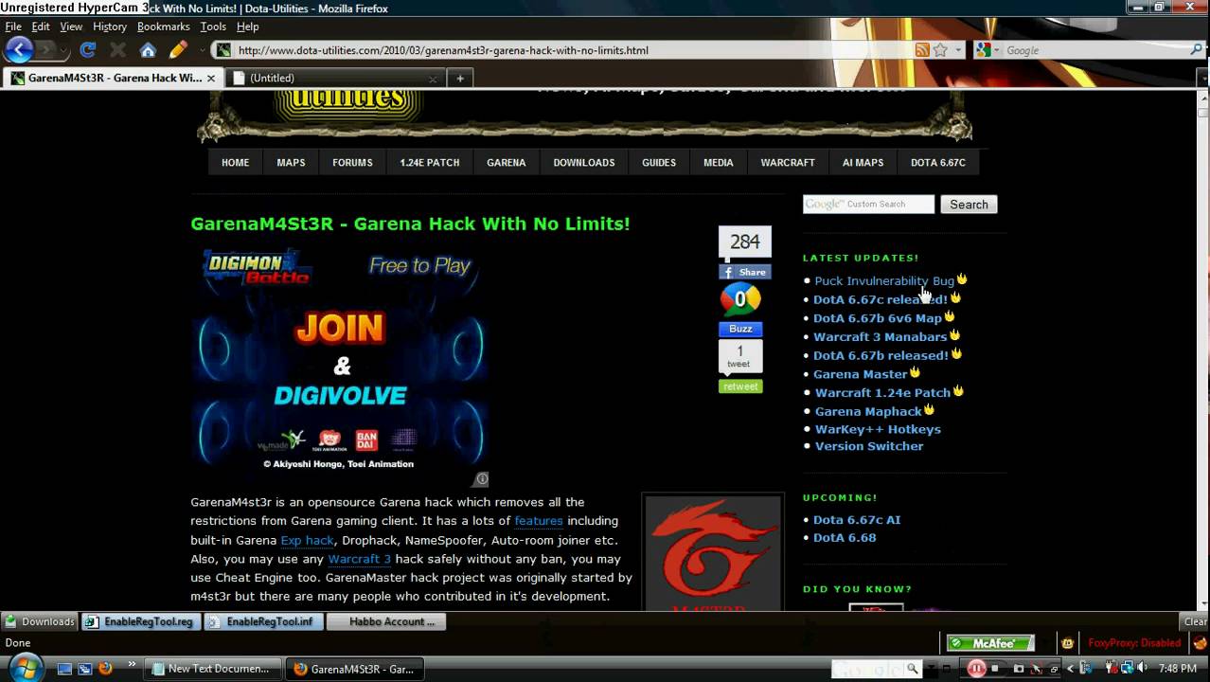Focus the Google Custom Search field
Viewport: 1210px width, 682px height.
click(868, 204)
